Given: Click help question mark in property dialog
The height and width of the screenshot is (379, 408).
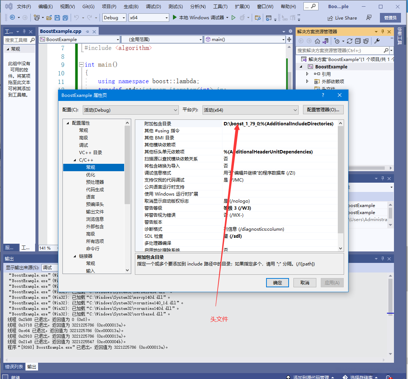Looking at the screenshot, I should (x=323, y=95).
